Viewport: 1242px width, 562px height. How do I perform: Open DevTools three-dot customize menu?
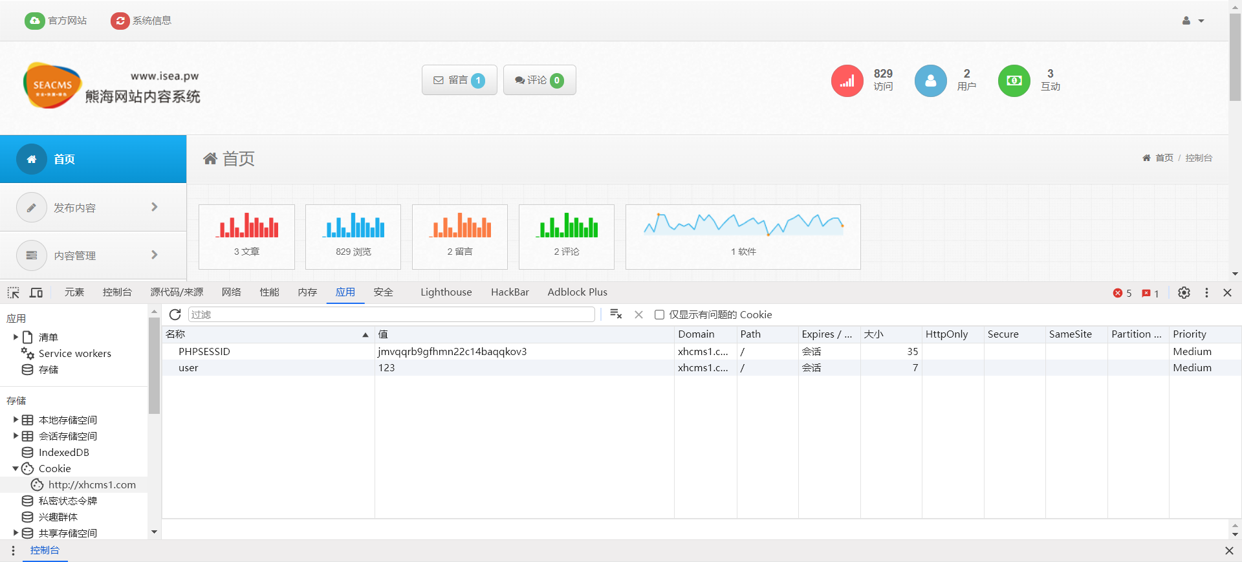click(1206, 293)
